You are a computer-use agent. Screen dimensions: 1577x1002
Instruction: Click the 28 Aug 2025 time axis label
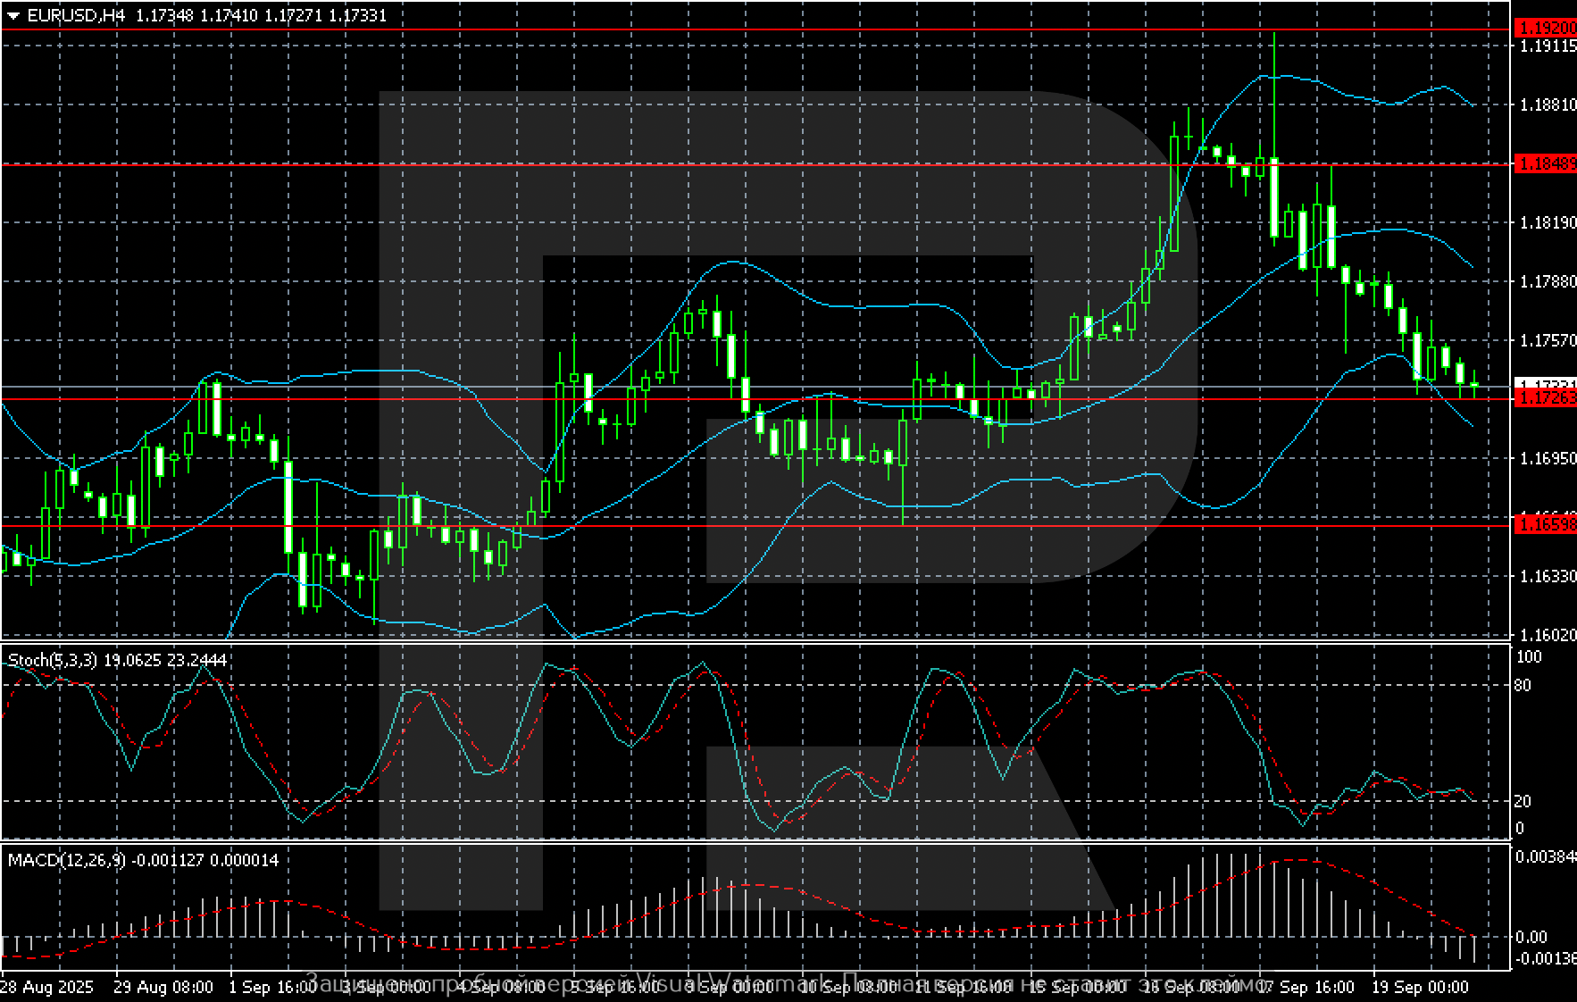click(x=46, y=987)
